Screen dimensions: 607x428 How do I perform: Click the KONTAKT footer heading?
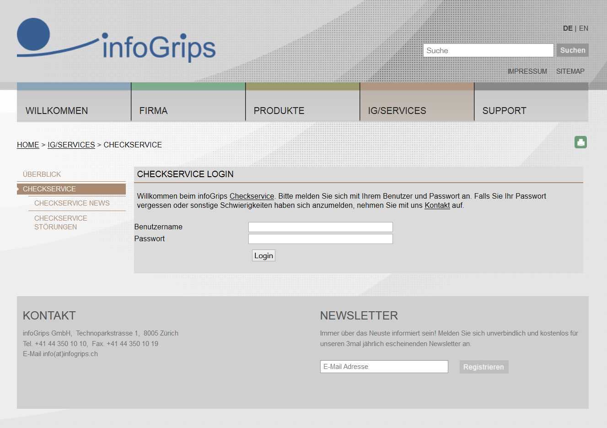tap(49, 315)
